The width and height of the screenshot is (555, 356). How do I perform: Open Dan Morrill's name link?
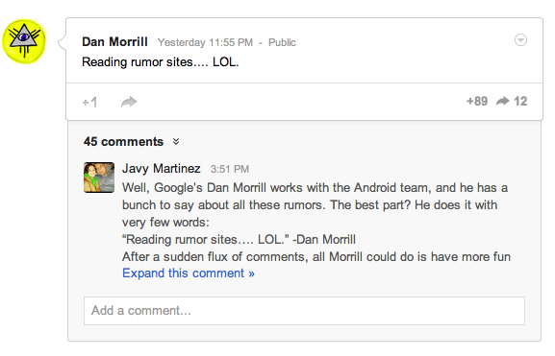114,41
